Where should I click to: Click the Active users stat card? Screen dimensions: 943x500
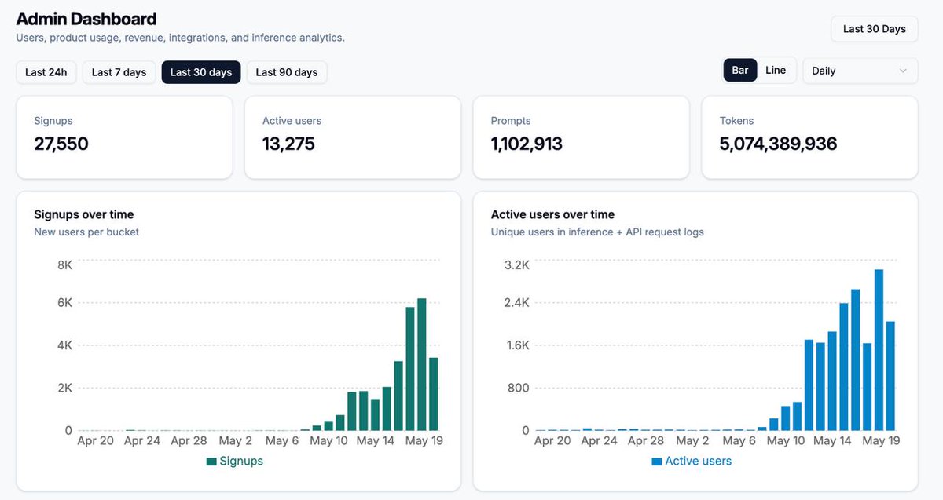click(x=353, y=137)
